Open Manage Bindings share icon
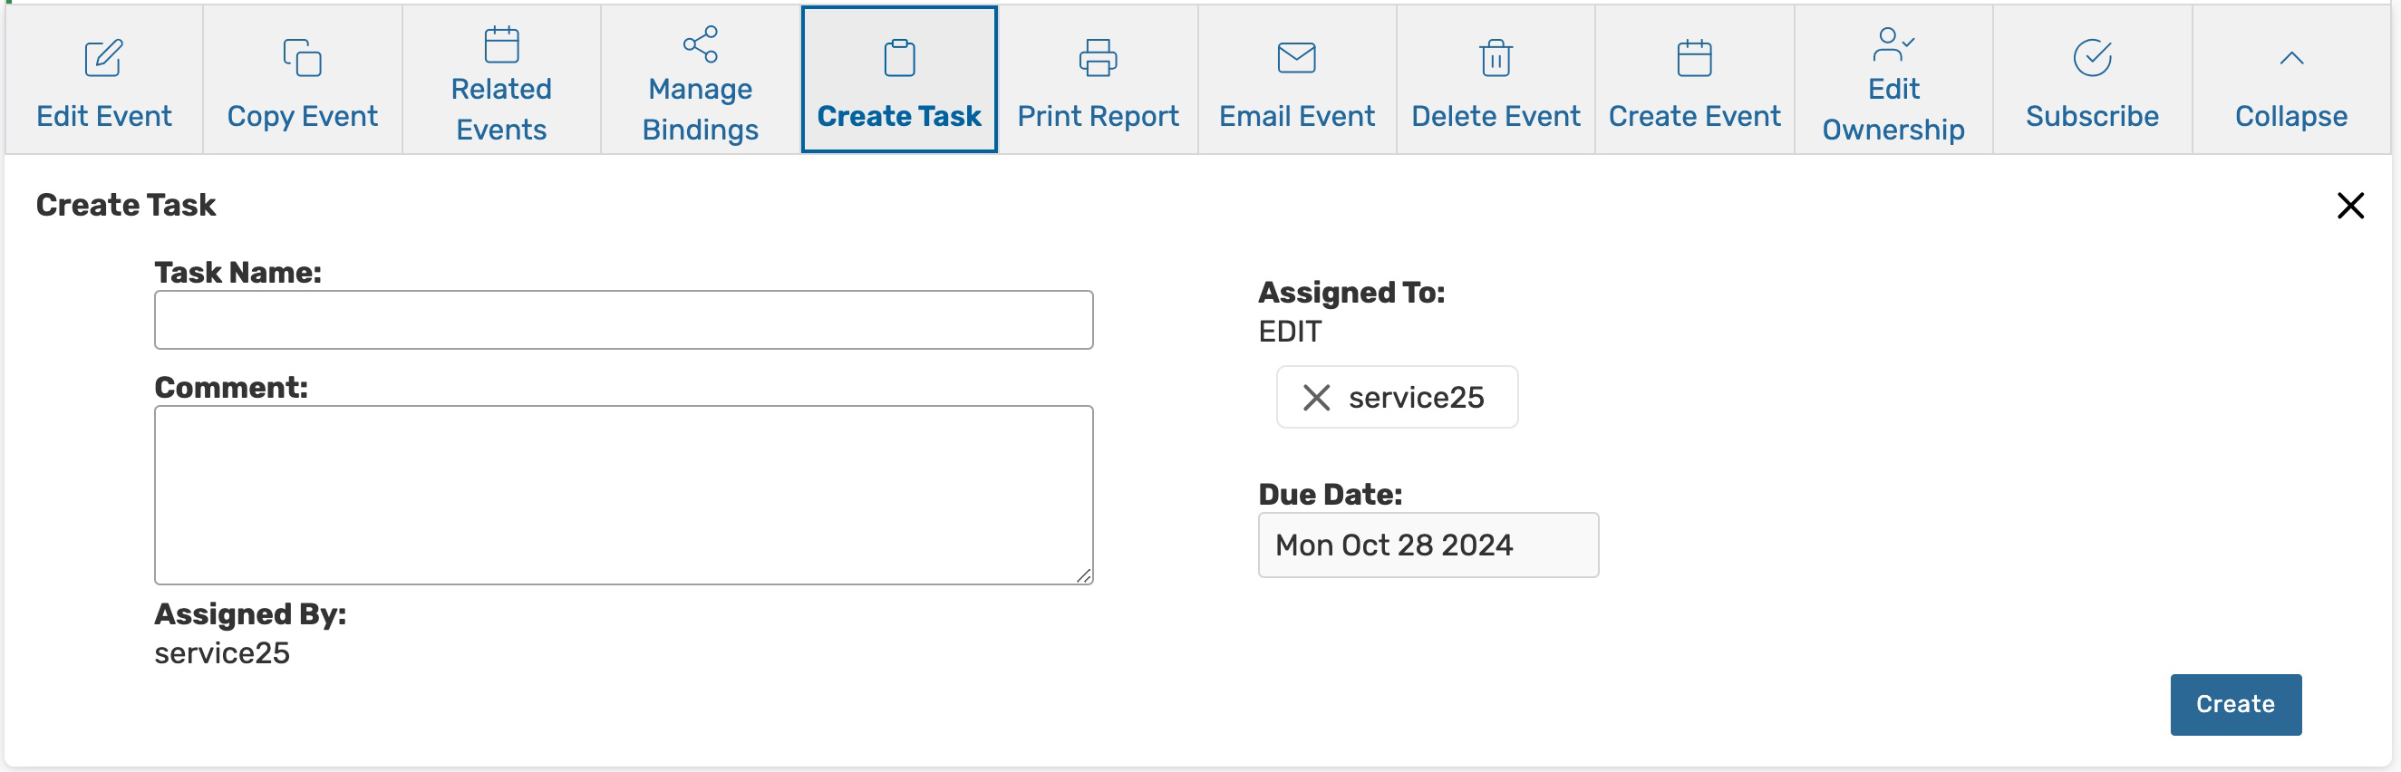This screenshot has width=2401, height=772. [700, 43]
